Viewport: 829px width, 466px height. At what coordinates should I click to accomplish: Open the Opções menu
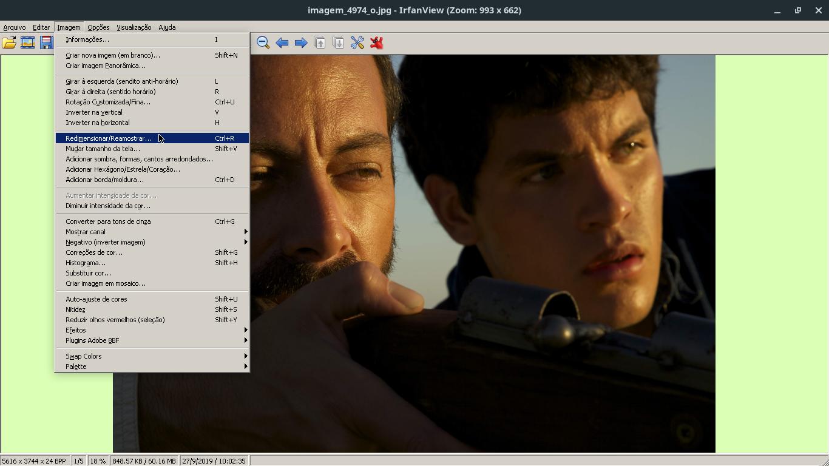tap(98, 27)
